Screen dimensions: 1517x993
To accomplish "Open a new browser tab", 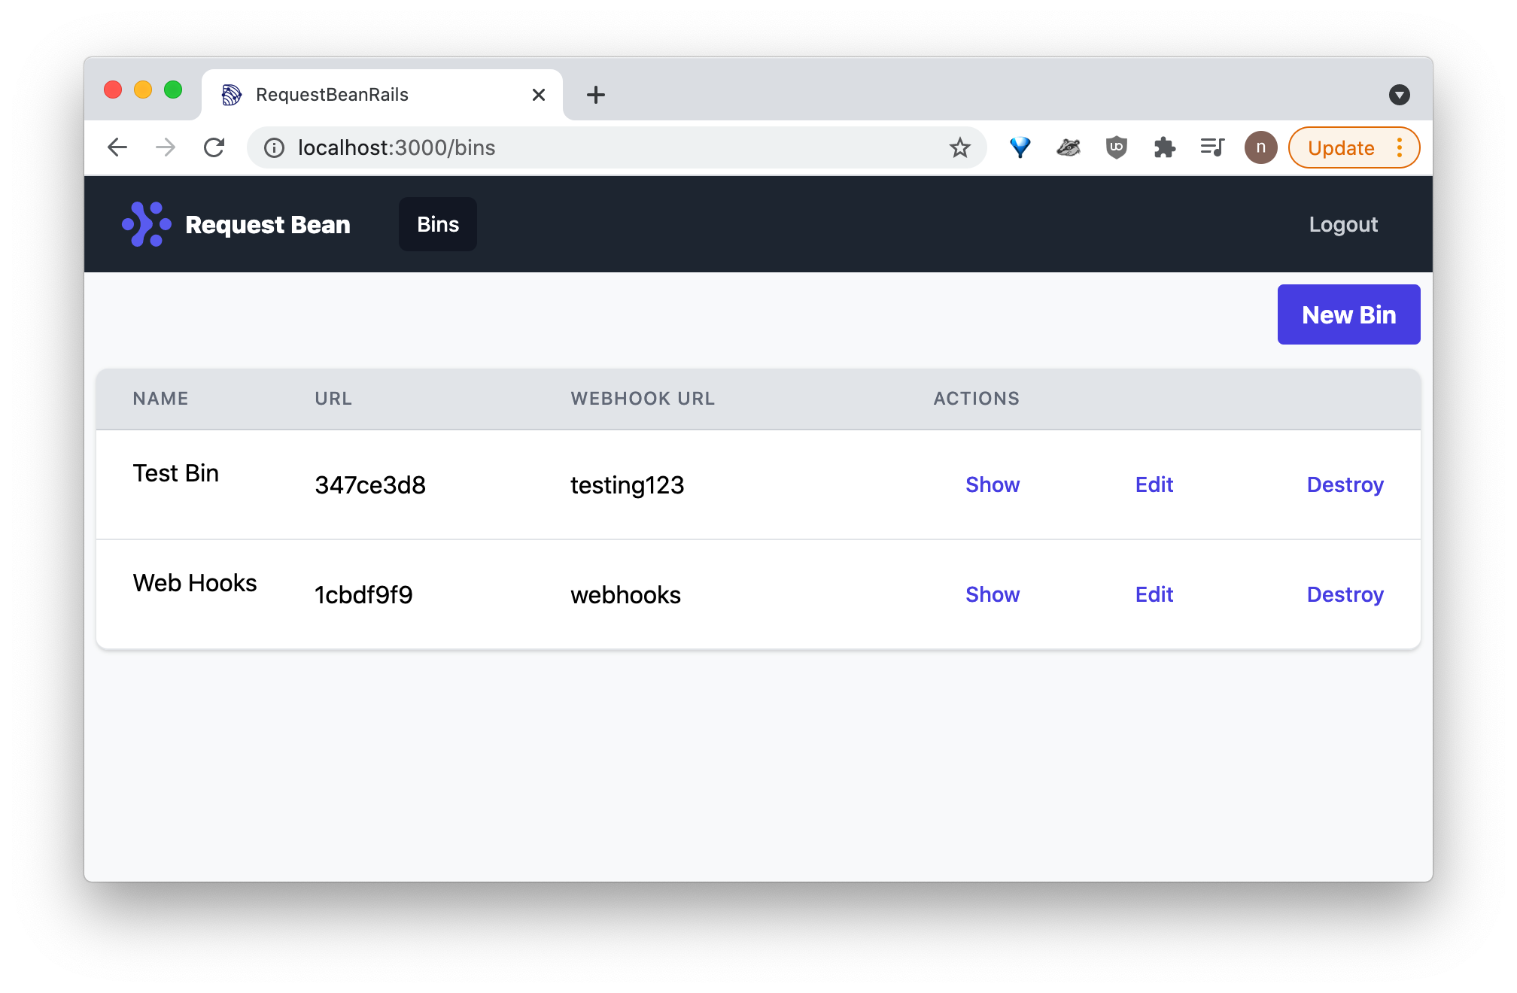I will 595,95.
